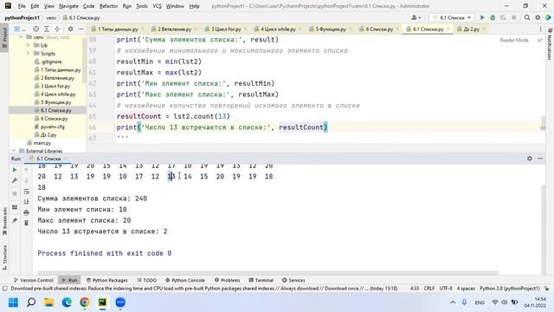
Task: Start the debugger with the bug icon
Action: (x=493, y=17)
